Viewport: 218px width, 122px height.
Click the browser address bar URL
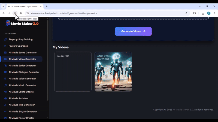(65, 13)
